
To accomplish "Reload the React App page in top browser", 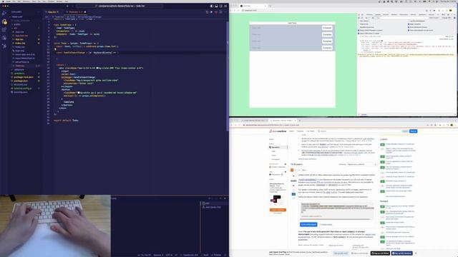I will point(238,11).
